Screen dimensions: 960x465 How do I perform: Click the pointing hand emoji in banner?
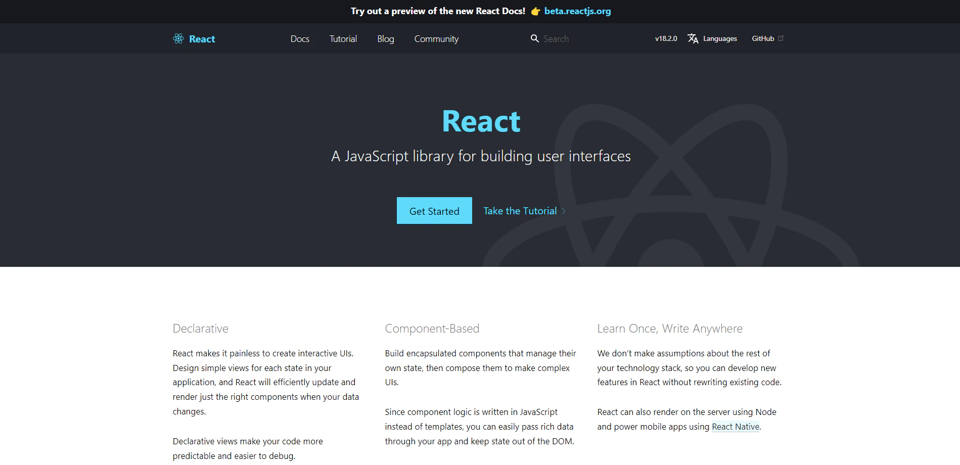pos(535,11)
